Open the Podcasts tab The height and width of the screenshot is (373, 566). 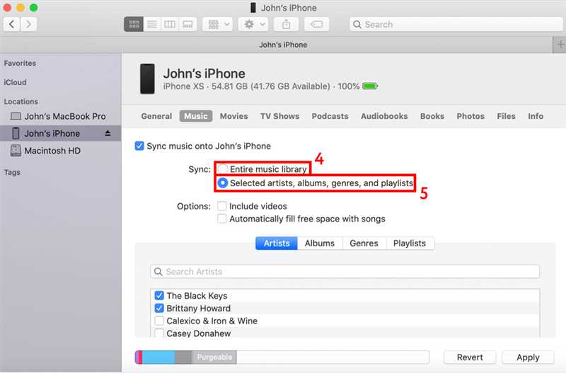point(330,116)
